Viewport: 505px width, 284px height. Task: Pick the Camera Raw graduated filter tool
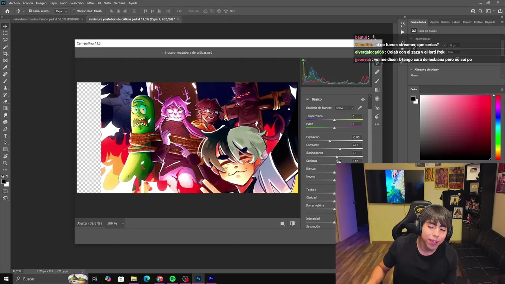pyautogui.click(x=377, y=90)
